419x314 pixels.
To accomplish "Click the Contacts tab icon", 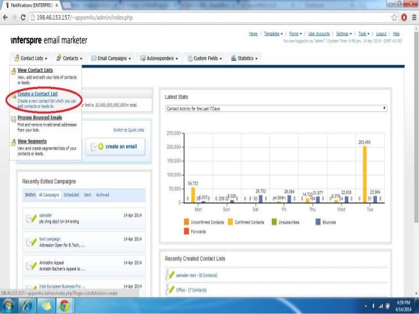I will point(59,58).
